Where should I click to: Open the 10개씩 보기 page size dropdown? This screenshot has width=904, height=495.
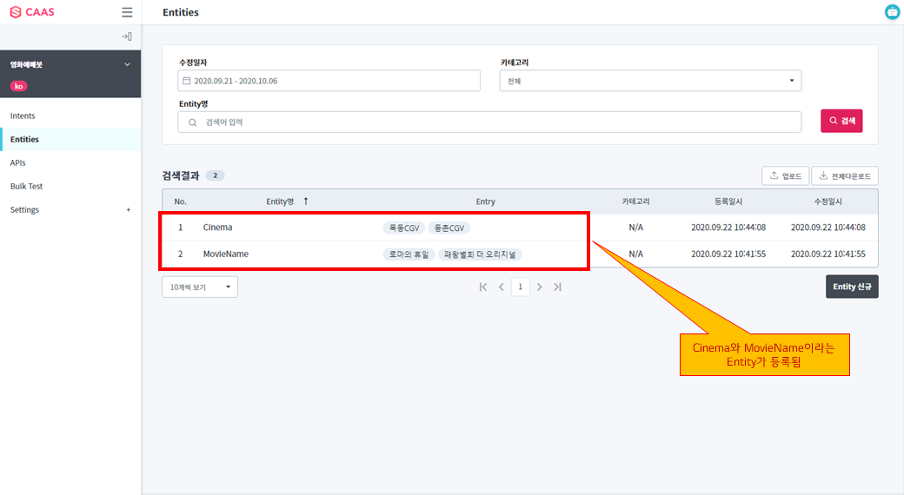[x=200, y=287]
